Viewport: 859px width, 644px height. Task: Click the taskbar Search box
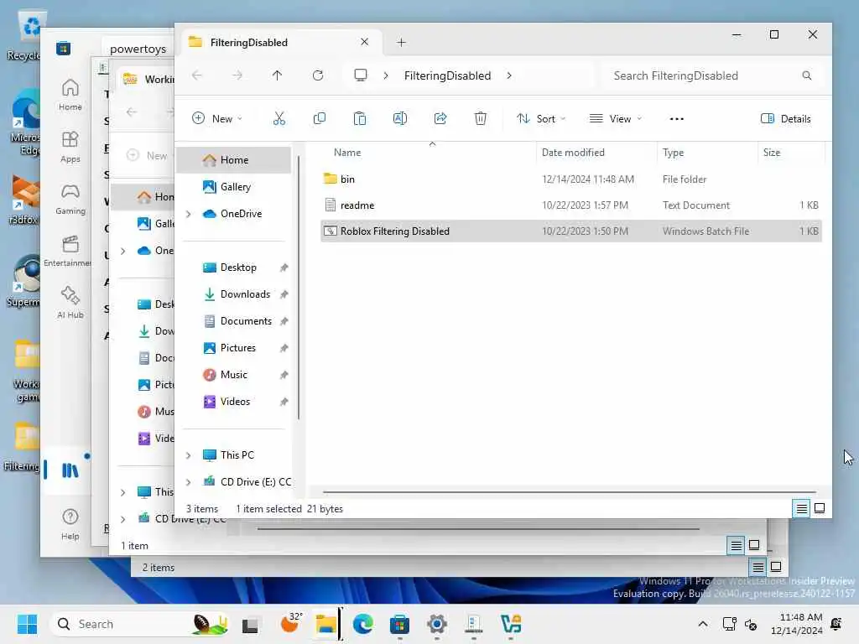(x=140, y=624)
